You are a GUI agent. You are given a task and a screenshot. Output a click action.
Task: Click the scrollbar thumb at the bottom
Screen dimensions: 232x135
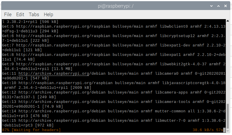228,116
